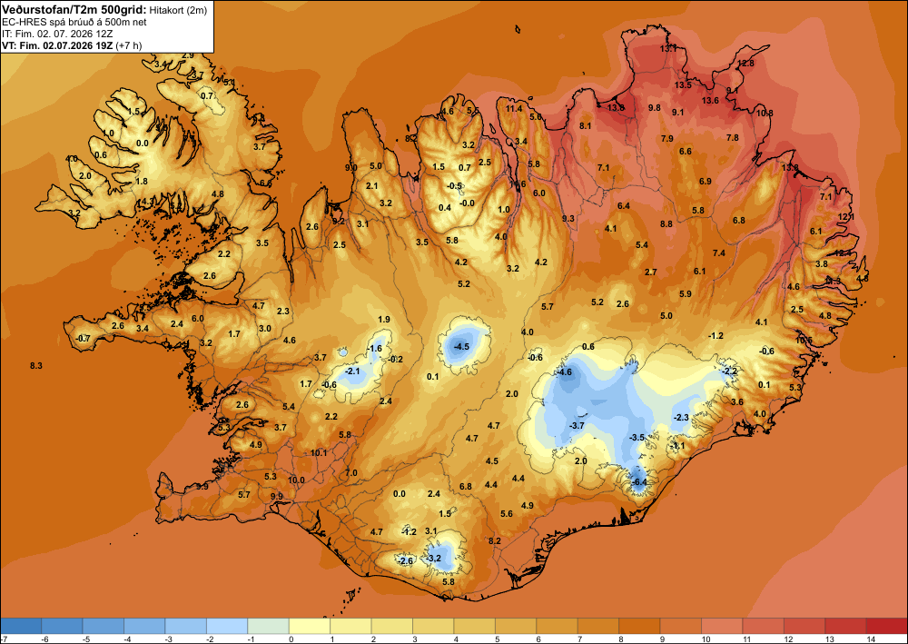
Task: Click the 10.1 temperature value
Action: tap(319, 453)
